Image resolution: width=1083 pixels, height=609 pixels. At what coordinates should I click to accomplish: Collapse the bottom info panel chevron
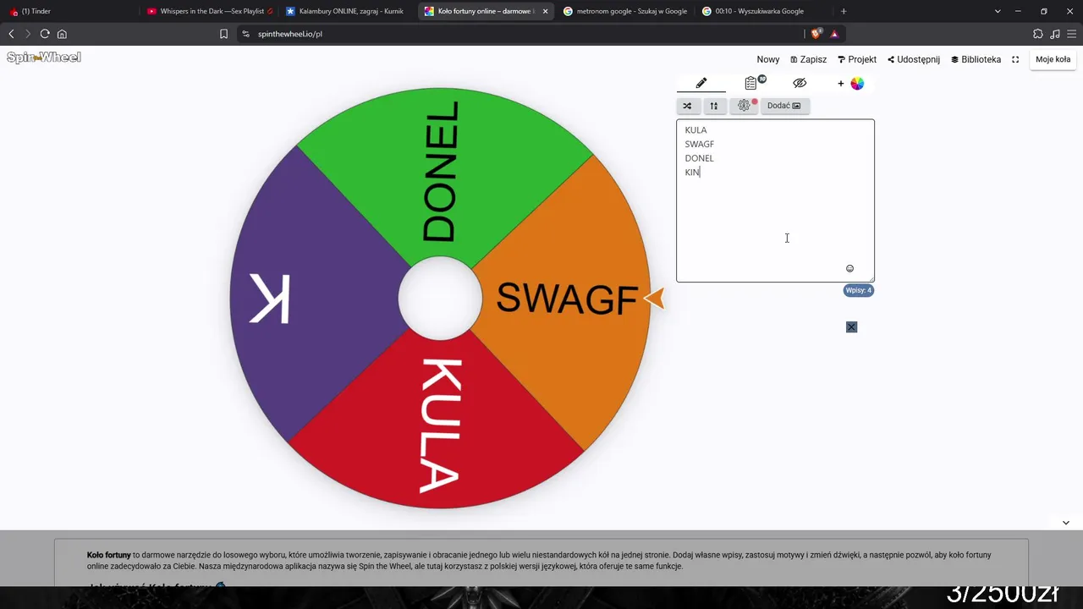(1066, 523)
